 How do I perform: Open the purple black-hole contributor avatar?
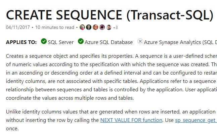pos(102,27)
